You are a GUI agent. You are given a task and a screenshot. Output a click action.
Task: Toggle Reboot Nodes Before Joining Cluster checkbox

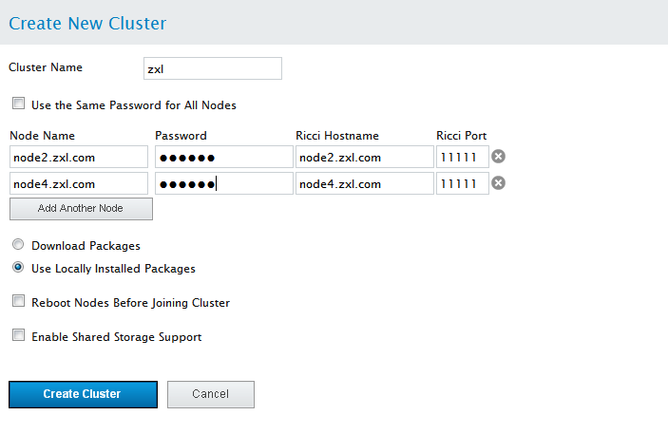pos(18,301)
